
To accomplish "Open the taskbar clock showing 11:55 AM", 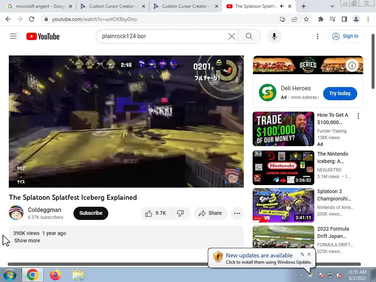I will [x=357, y=275].
